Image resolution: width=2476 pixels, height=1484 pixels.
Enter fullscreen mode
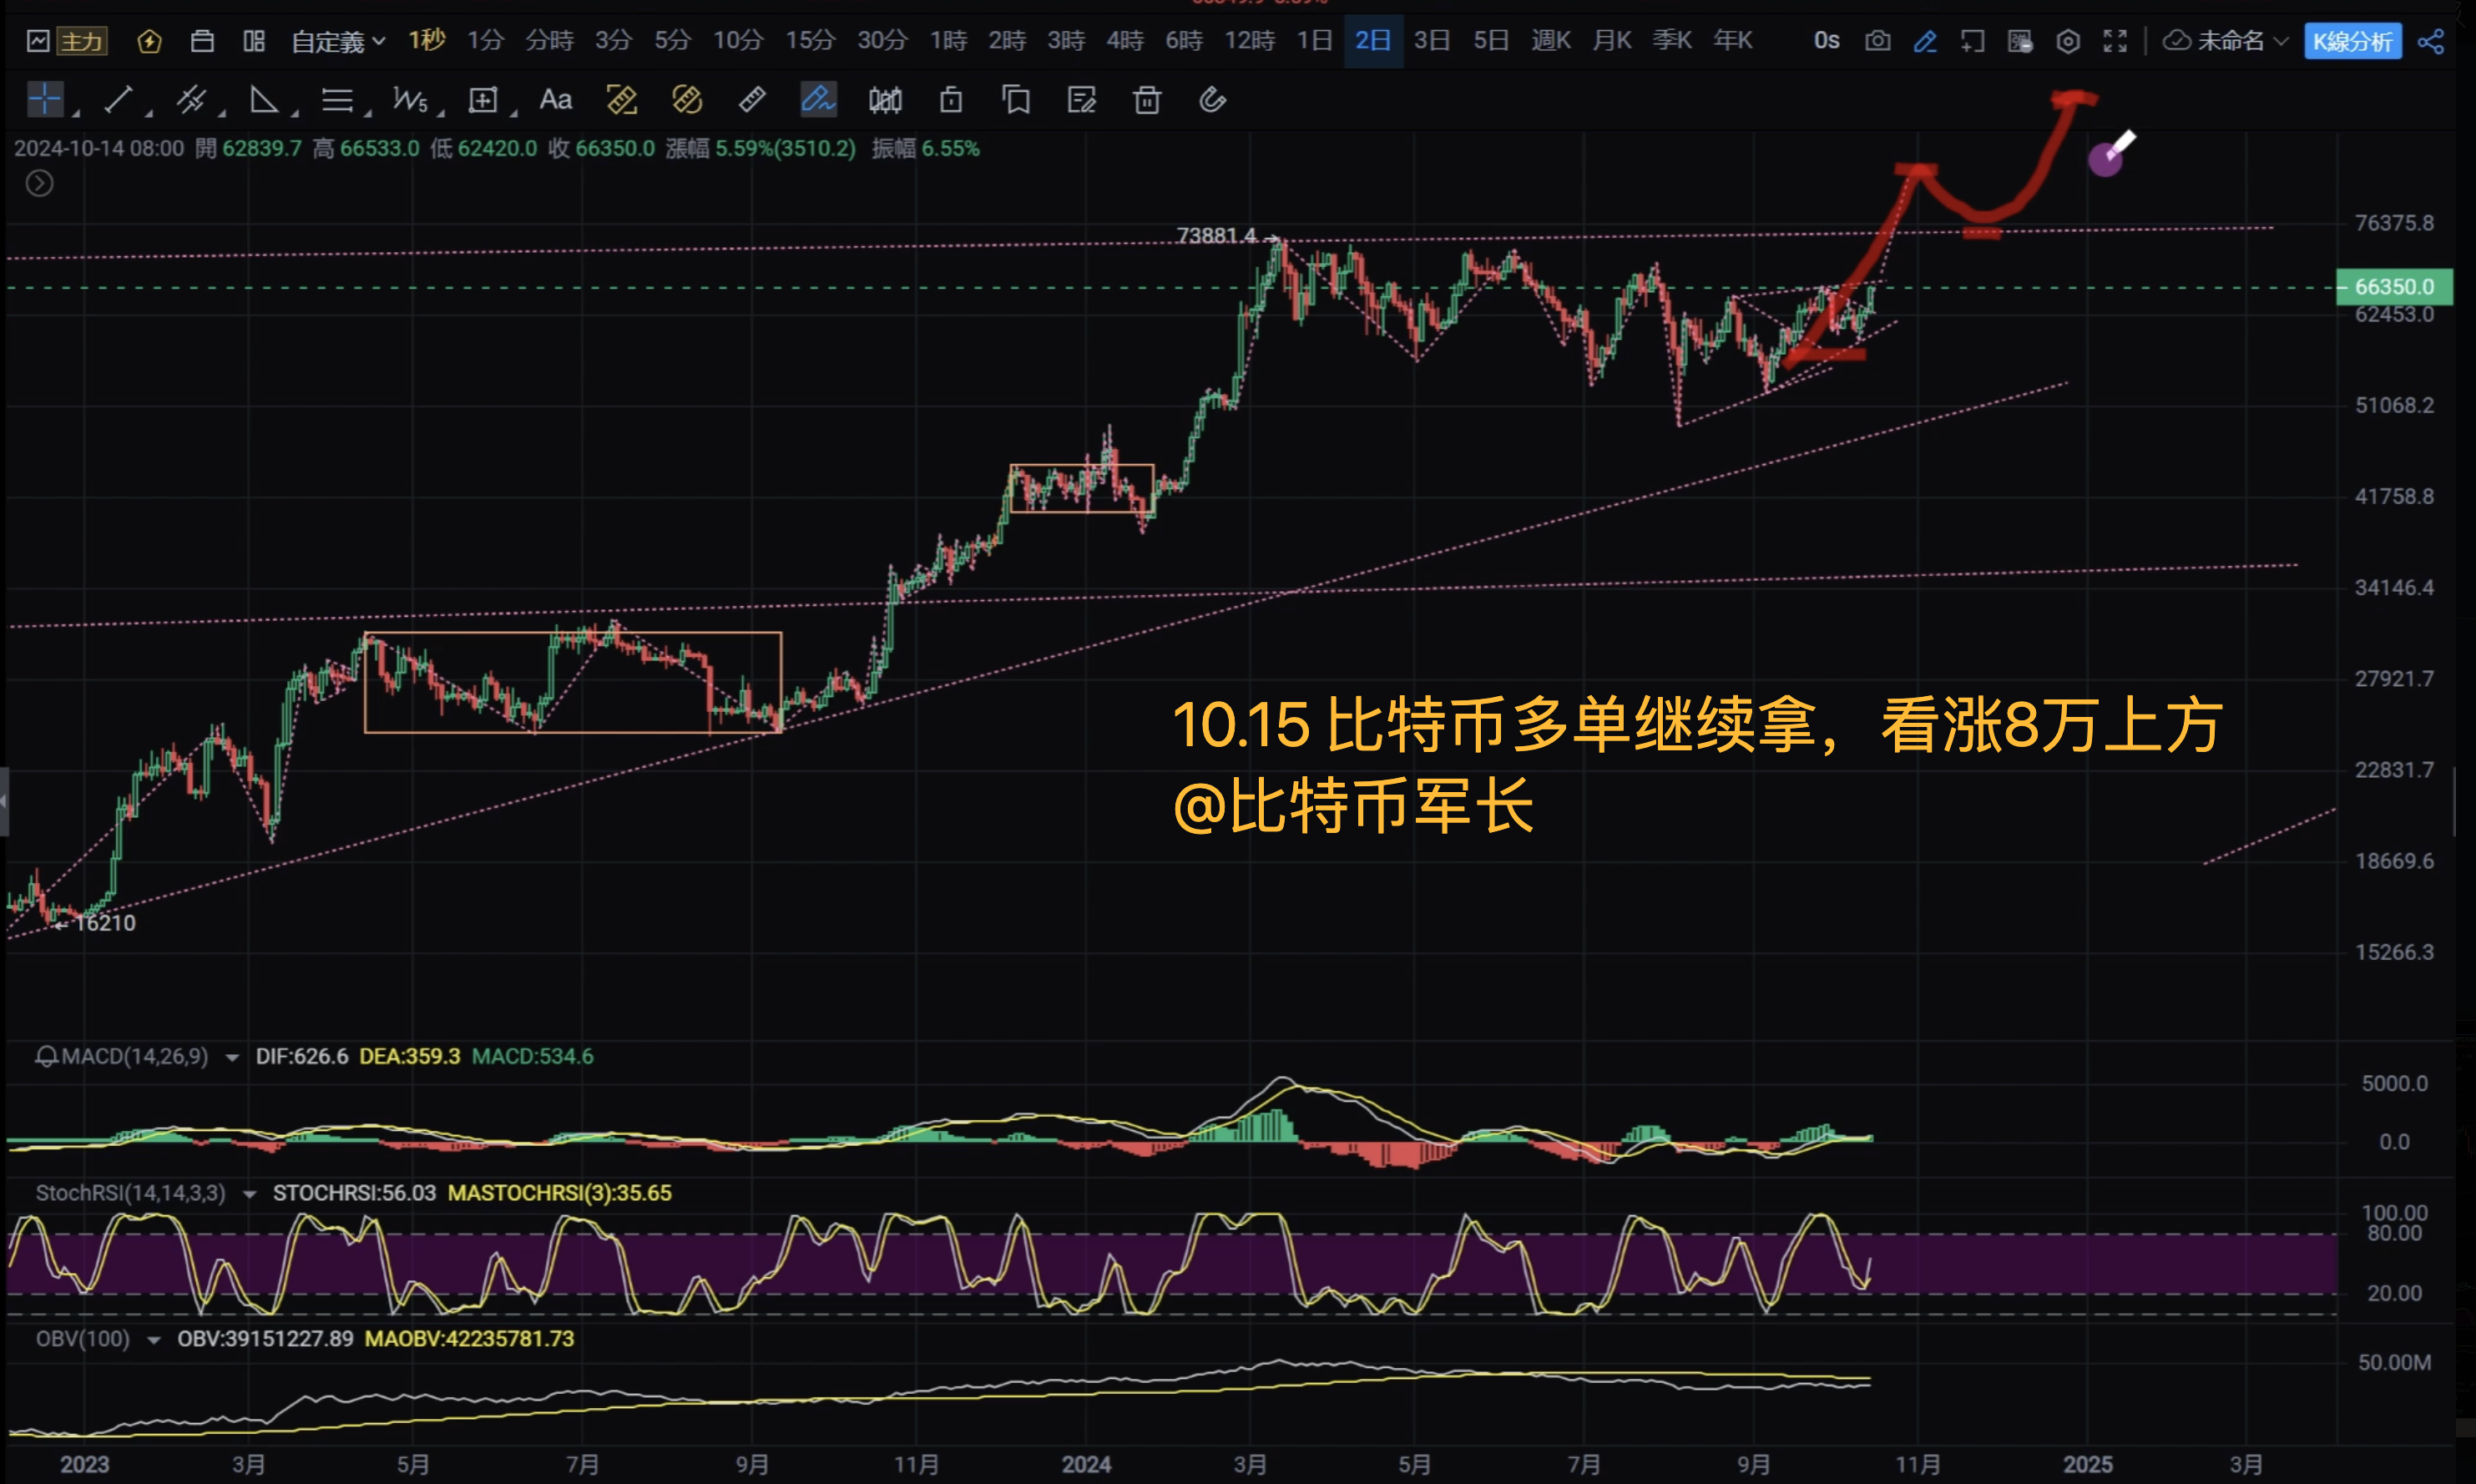2115,41
